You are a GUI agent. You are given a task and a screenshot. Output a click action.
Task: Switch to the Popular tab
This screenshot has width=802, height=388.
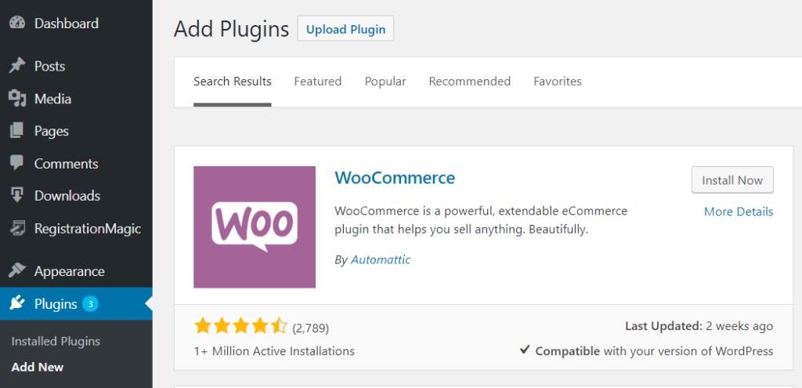coord(385,82)
